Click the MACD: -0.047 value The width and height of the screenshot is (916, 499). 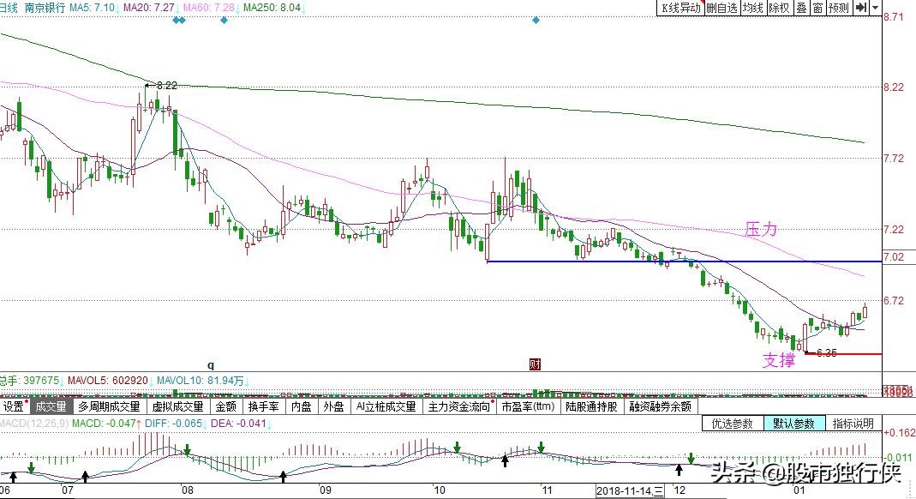tap(105, 423)
